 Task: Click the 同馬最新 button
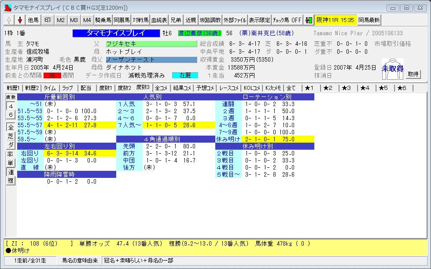(369, 20)
